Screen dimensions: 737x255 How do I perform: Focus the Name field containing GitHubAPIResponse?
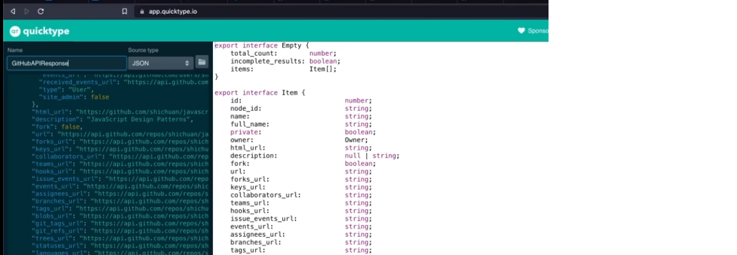(x=66, y=63)
